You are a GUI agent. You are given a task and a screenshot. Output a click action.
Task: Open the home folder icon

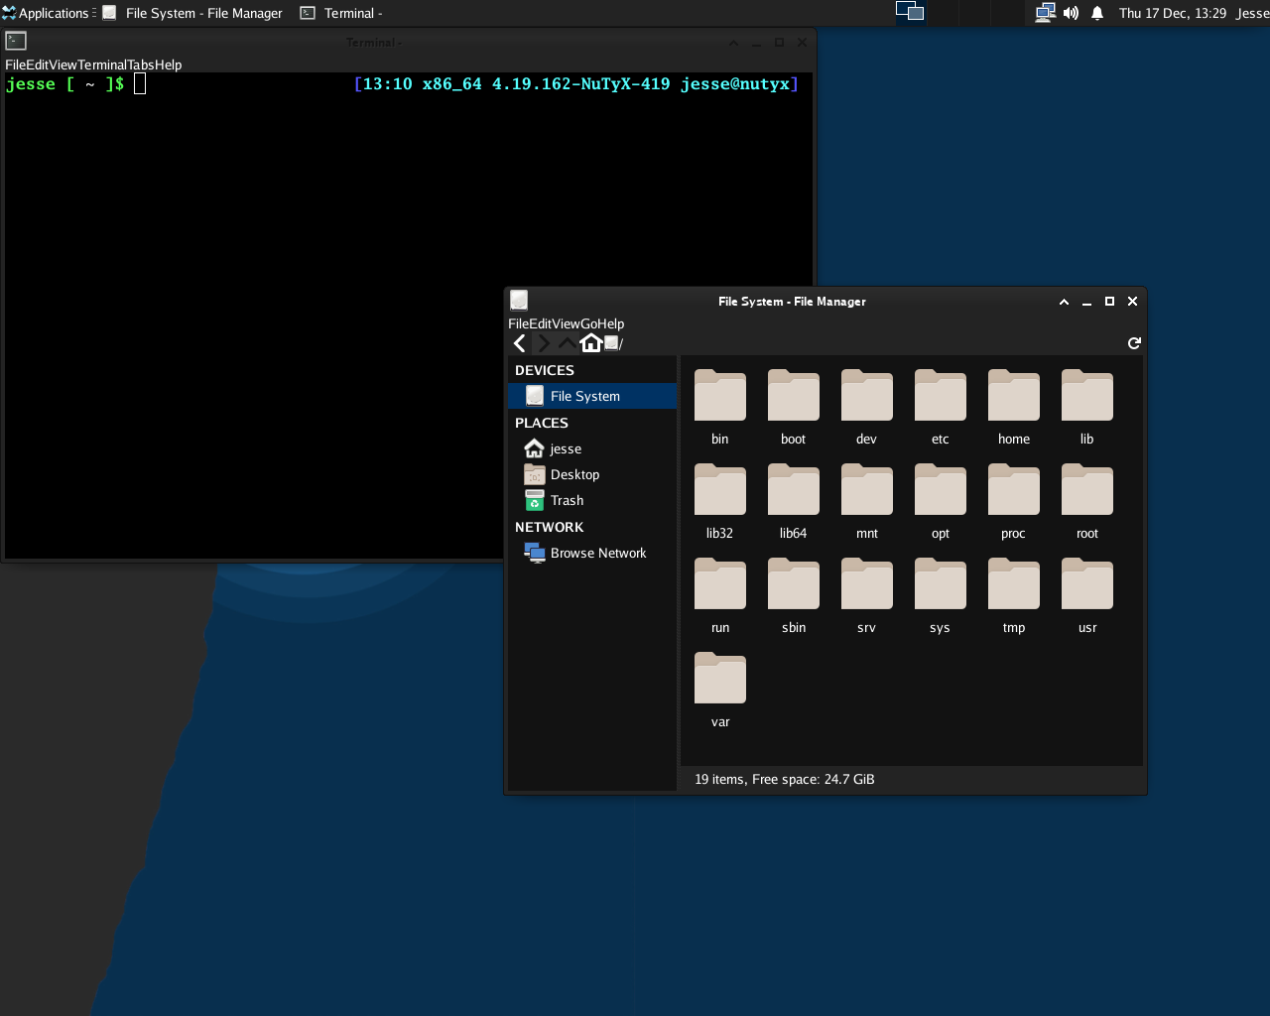(x=1014, y=408)
